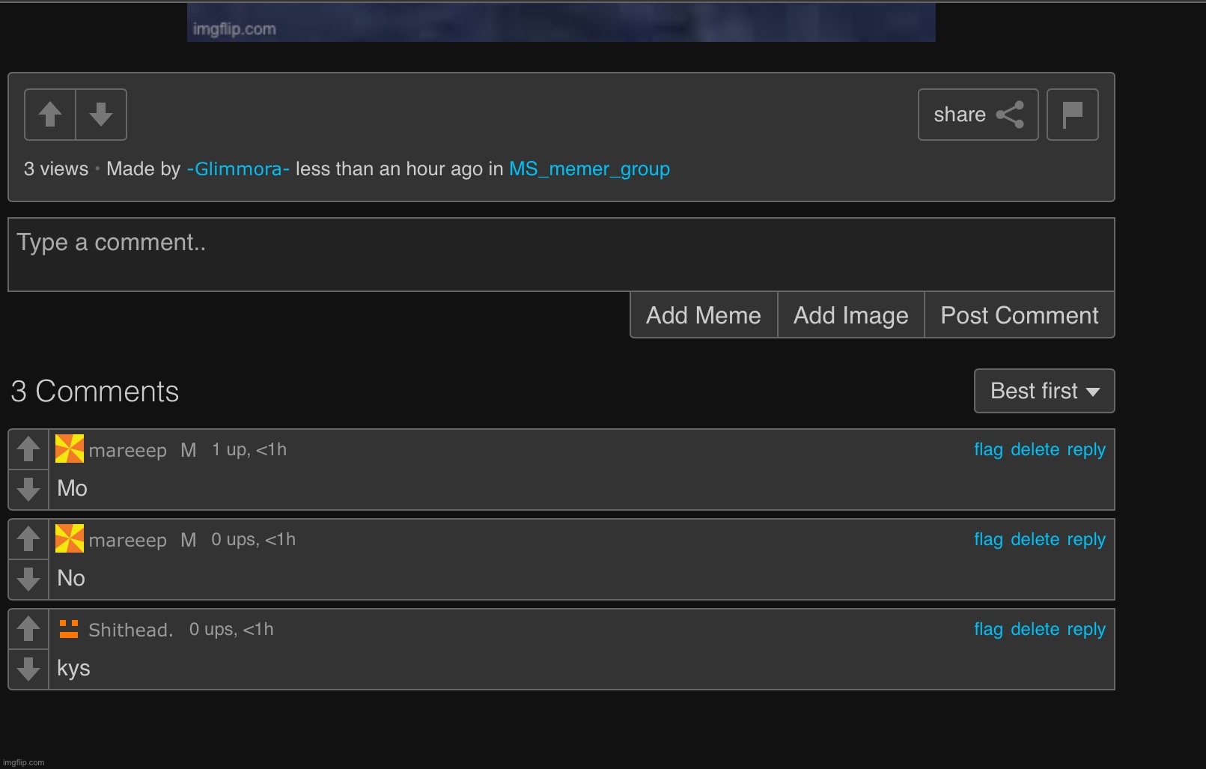Reply to the 'Mo' comment
The image size is (1206, 769).
(1085, 449)
